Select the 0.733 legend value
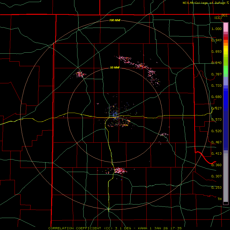This screenshot has width=230, height=230. (x=216, y=85)
